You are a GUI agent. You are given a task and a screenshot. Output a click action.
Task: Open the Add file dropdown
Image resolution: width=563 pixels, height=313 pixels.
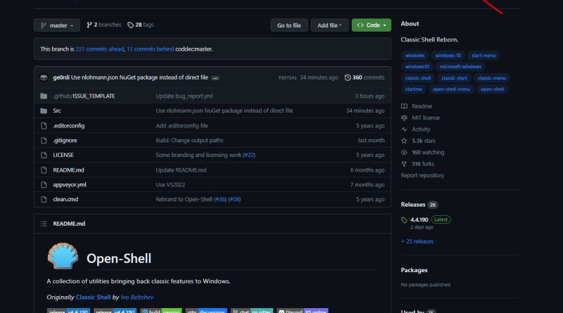329,25
